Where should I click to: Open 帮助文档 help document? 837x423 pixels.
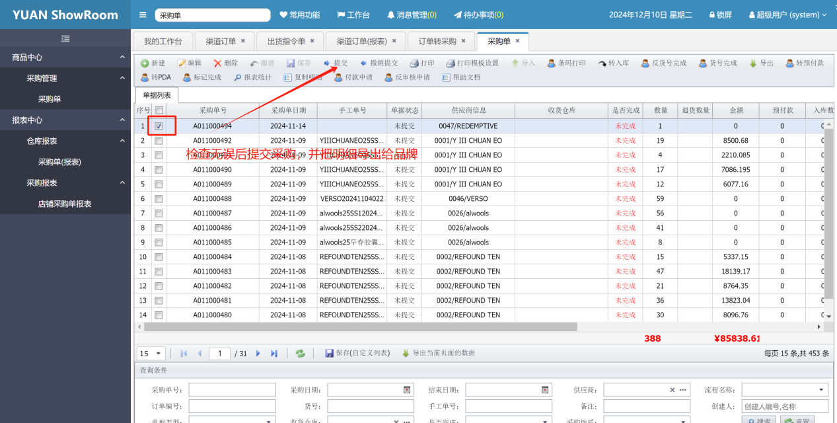(x=461, y=77)
